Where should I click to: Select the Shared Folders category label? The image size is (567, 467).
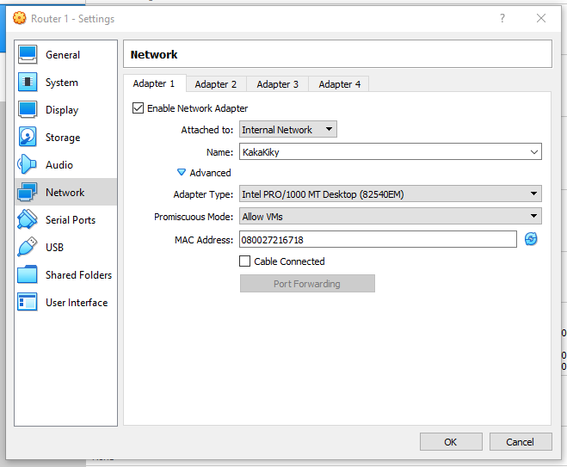pos(79,274)
